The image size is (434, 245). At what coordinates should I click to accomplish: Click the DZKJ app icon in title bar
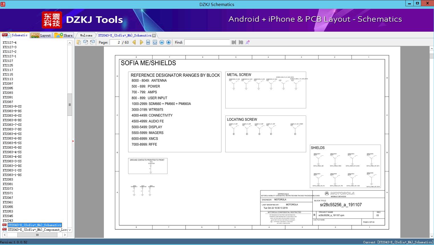click(3, 4)
